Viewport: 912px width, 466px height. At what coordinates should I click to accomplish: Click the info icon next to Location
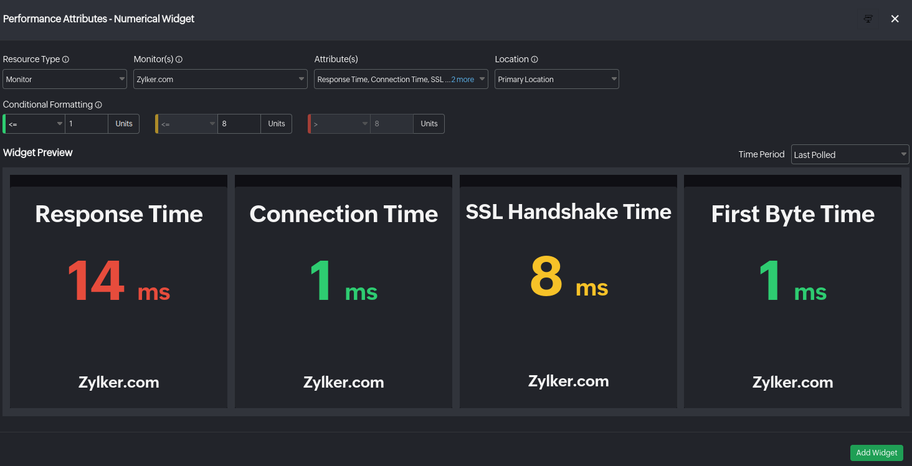tap(534, 59)
